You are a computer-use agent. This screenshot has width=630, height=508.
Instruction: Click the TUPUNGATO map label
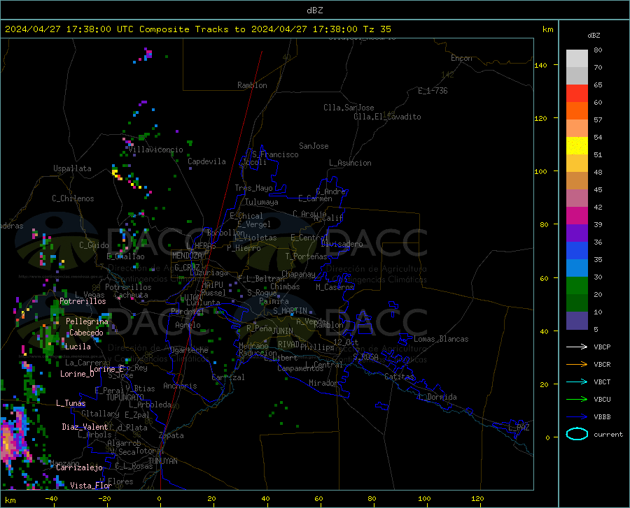click(x=125, y=398)
